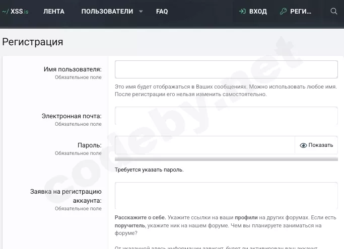Toggle password visibility with Показать
The width and height of the screenshot is (344, 249).
(316, 145)
